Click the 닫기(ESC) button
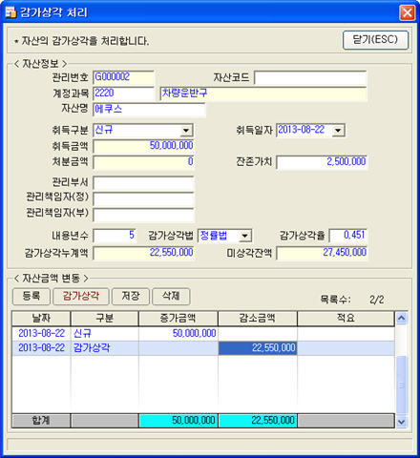The width and height of the screenshot is (420, 458). (375, 40)
